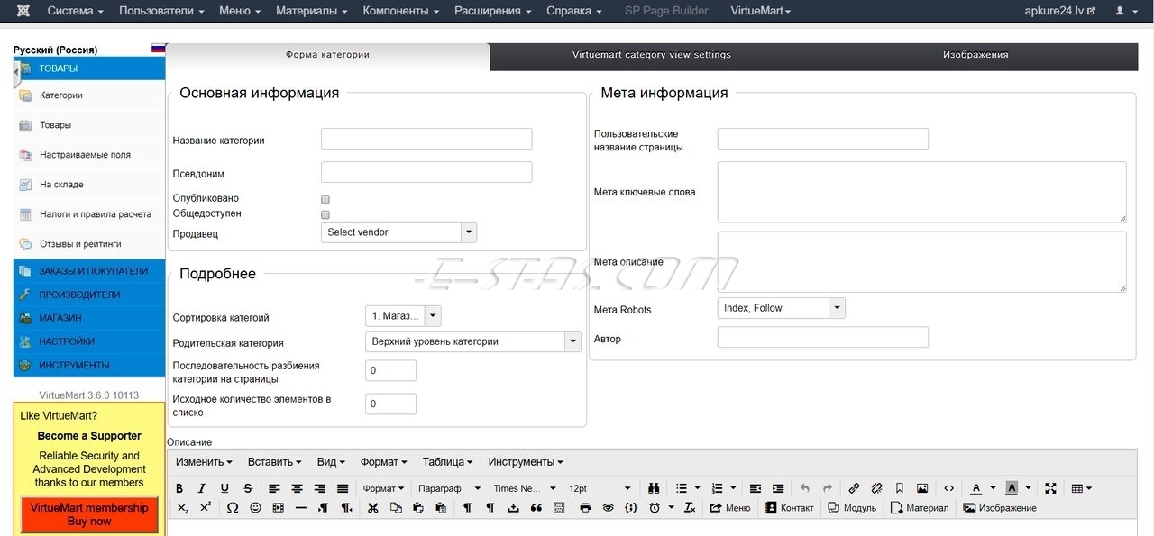
Task: Open the Times New Roman font dropdown
Action: coord(525,488)
